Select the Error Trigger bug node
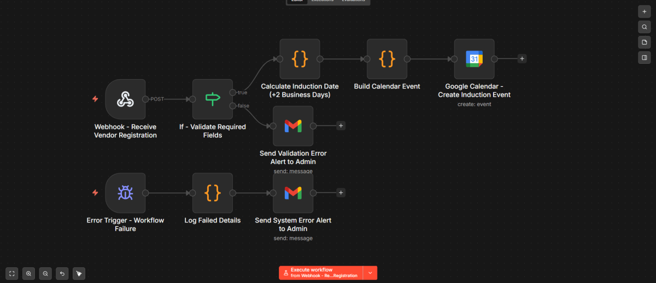The height and width of the screenshot is (283, 656). point(125,193)
